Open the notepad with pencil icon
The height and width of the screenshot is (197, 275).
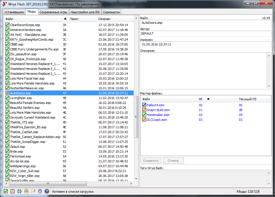point(33,191)
